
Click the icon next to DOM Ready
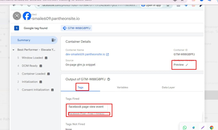(x=41, y=66)
